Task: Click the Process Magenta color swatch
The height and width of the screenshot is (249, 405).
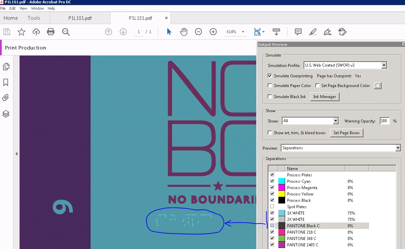Action: pyautogui.click(x=281, y=187)
